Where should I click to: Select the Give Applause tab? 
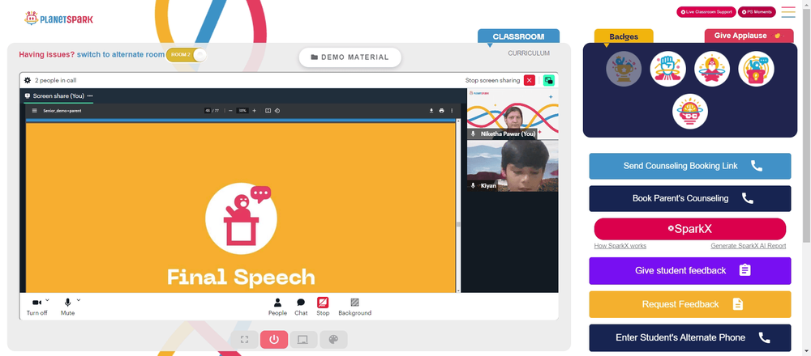[x=749, y=36]
